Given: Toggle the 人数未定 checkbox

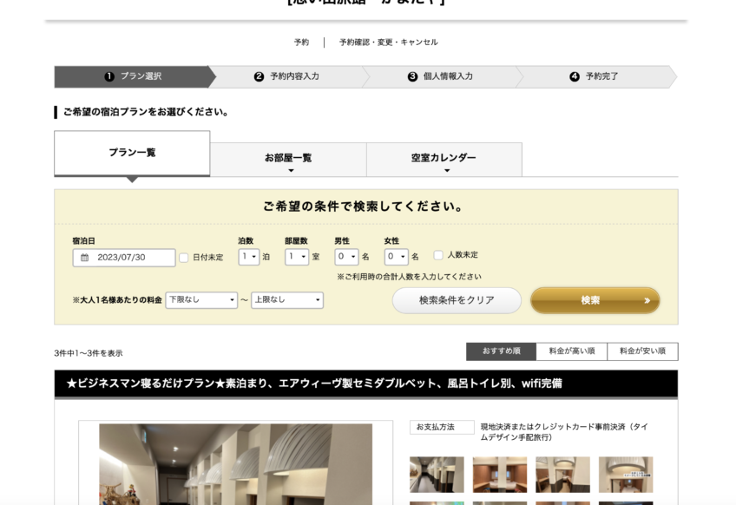Looking at the screenshot, I should [438, 255].
